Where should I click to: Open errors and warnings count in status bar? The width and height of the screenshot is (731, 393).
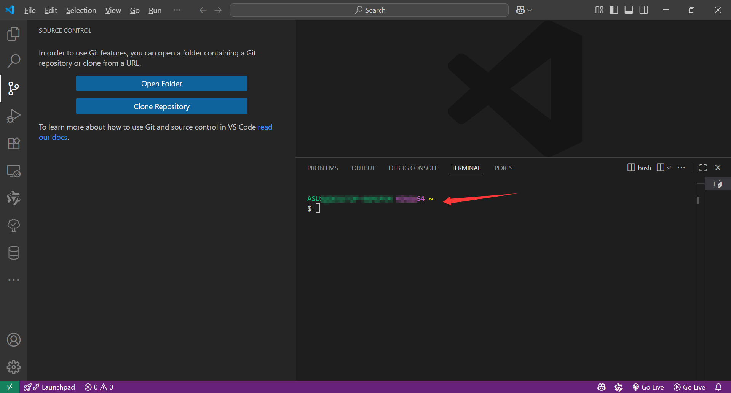pyautogui.click(x=99, y=387)
